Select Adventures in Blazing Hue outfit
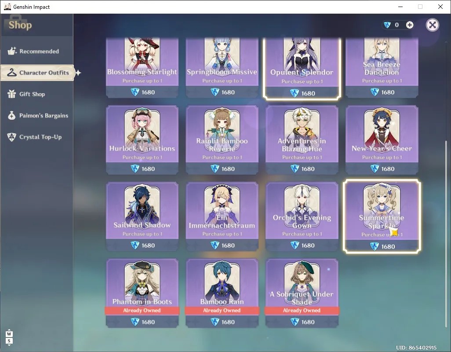The height and width of the screenshot is (352, 451). point(302,140)
